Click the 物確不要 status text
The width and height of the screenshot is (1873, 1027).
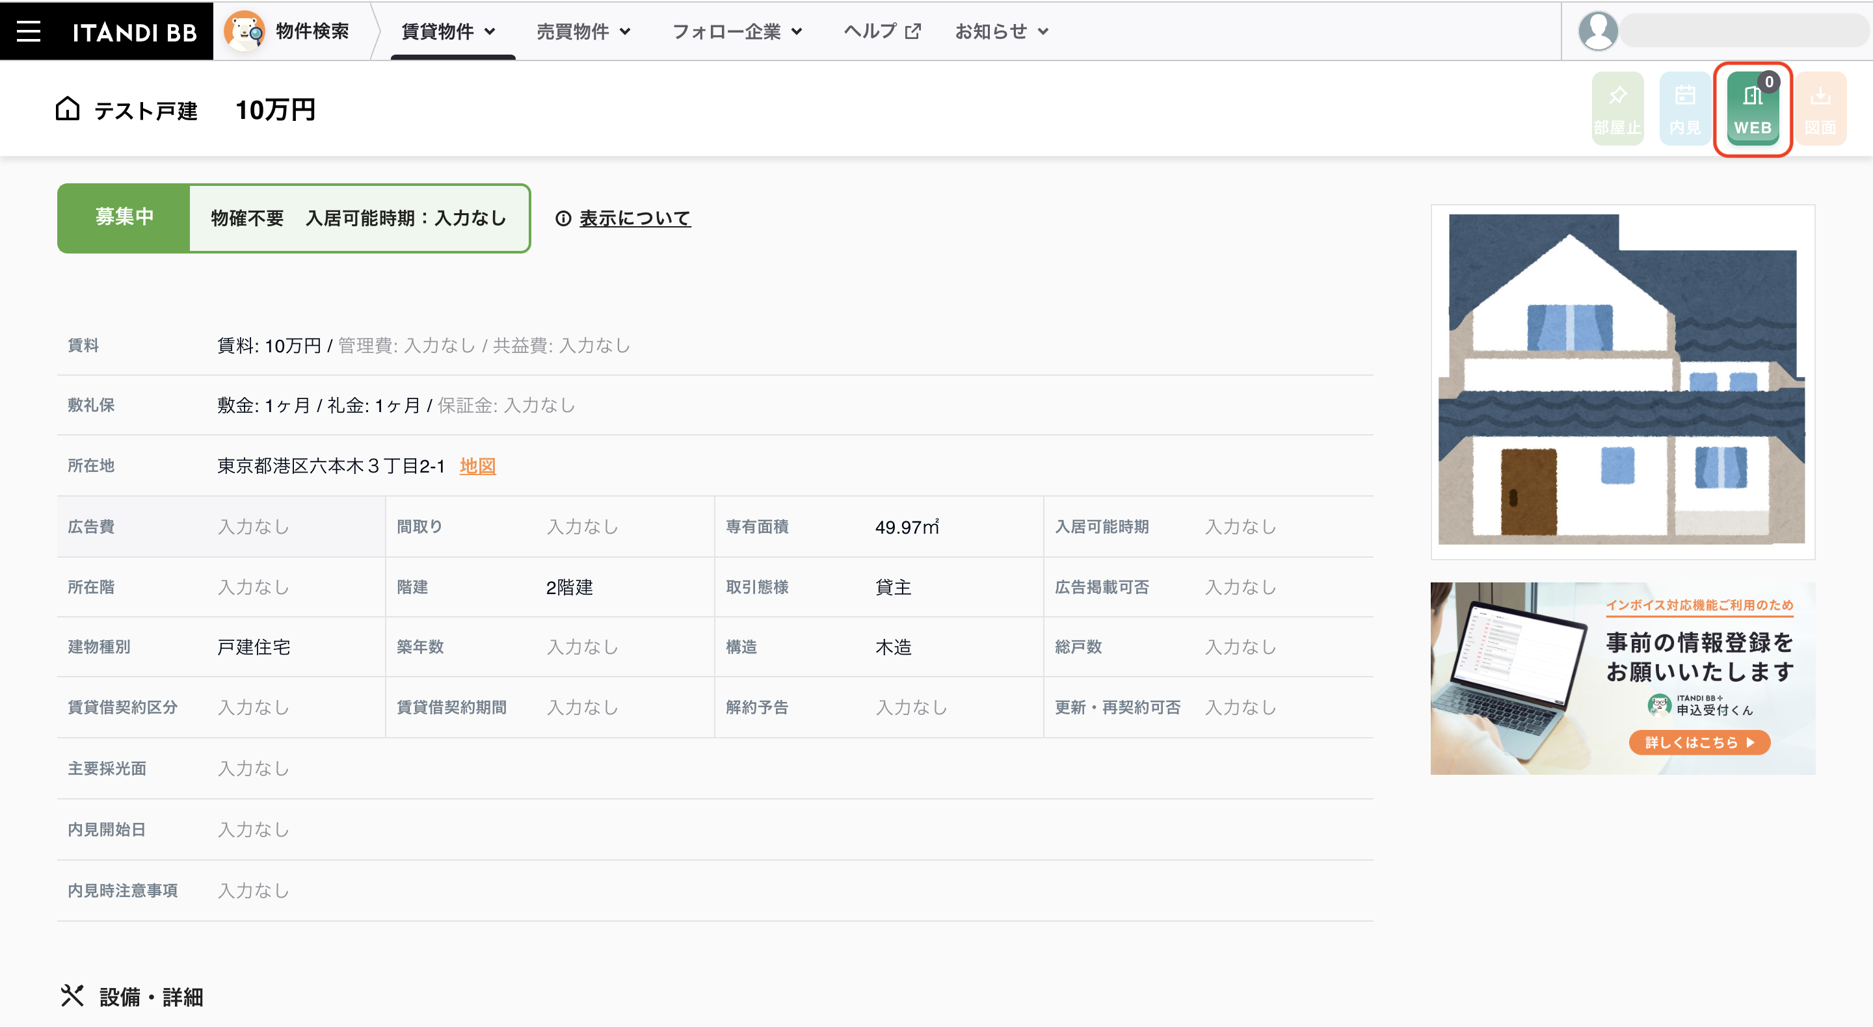247,218
